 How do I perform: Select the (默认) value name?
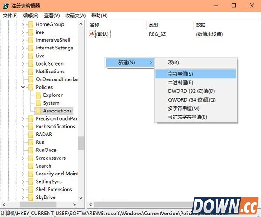point(103,34)
